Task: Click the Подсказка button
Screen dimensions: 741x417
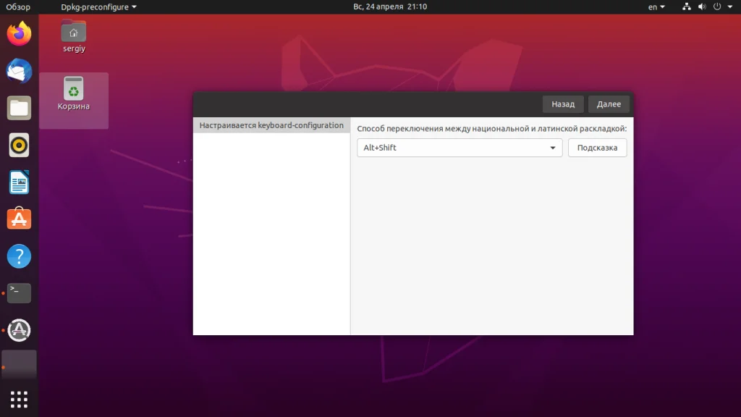Action: pos(597,148)
